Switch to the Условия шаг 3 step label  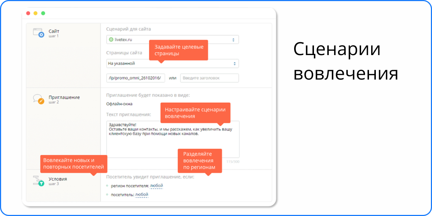pos(58,181)
